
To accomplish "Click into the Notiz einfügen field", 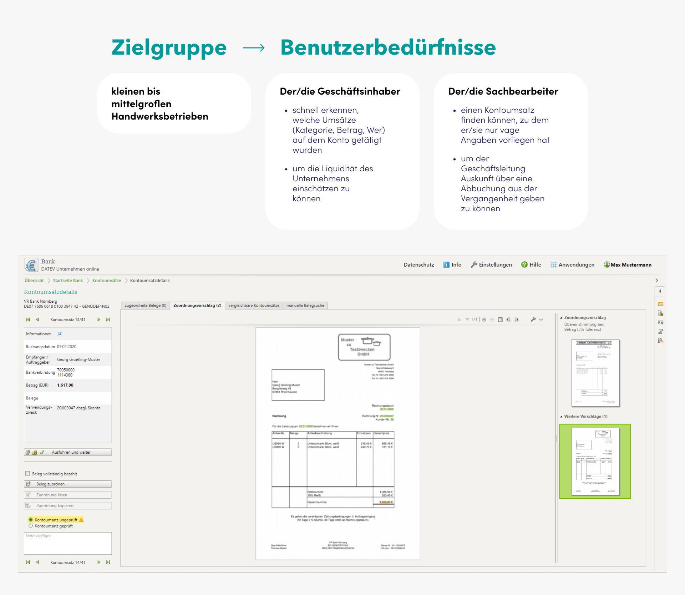I will [x=68, y=544].
